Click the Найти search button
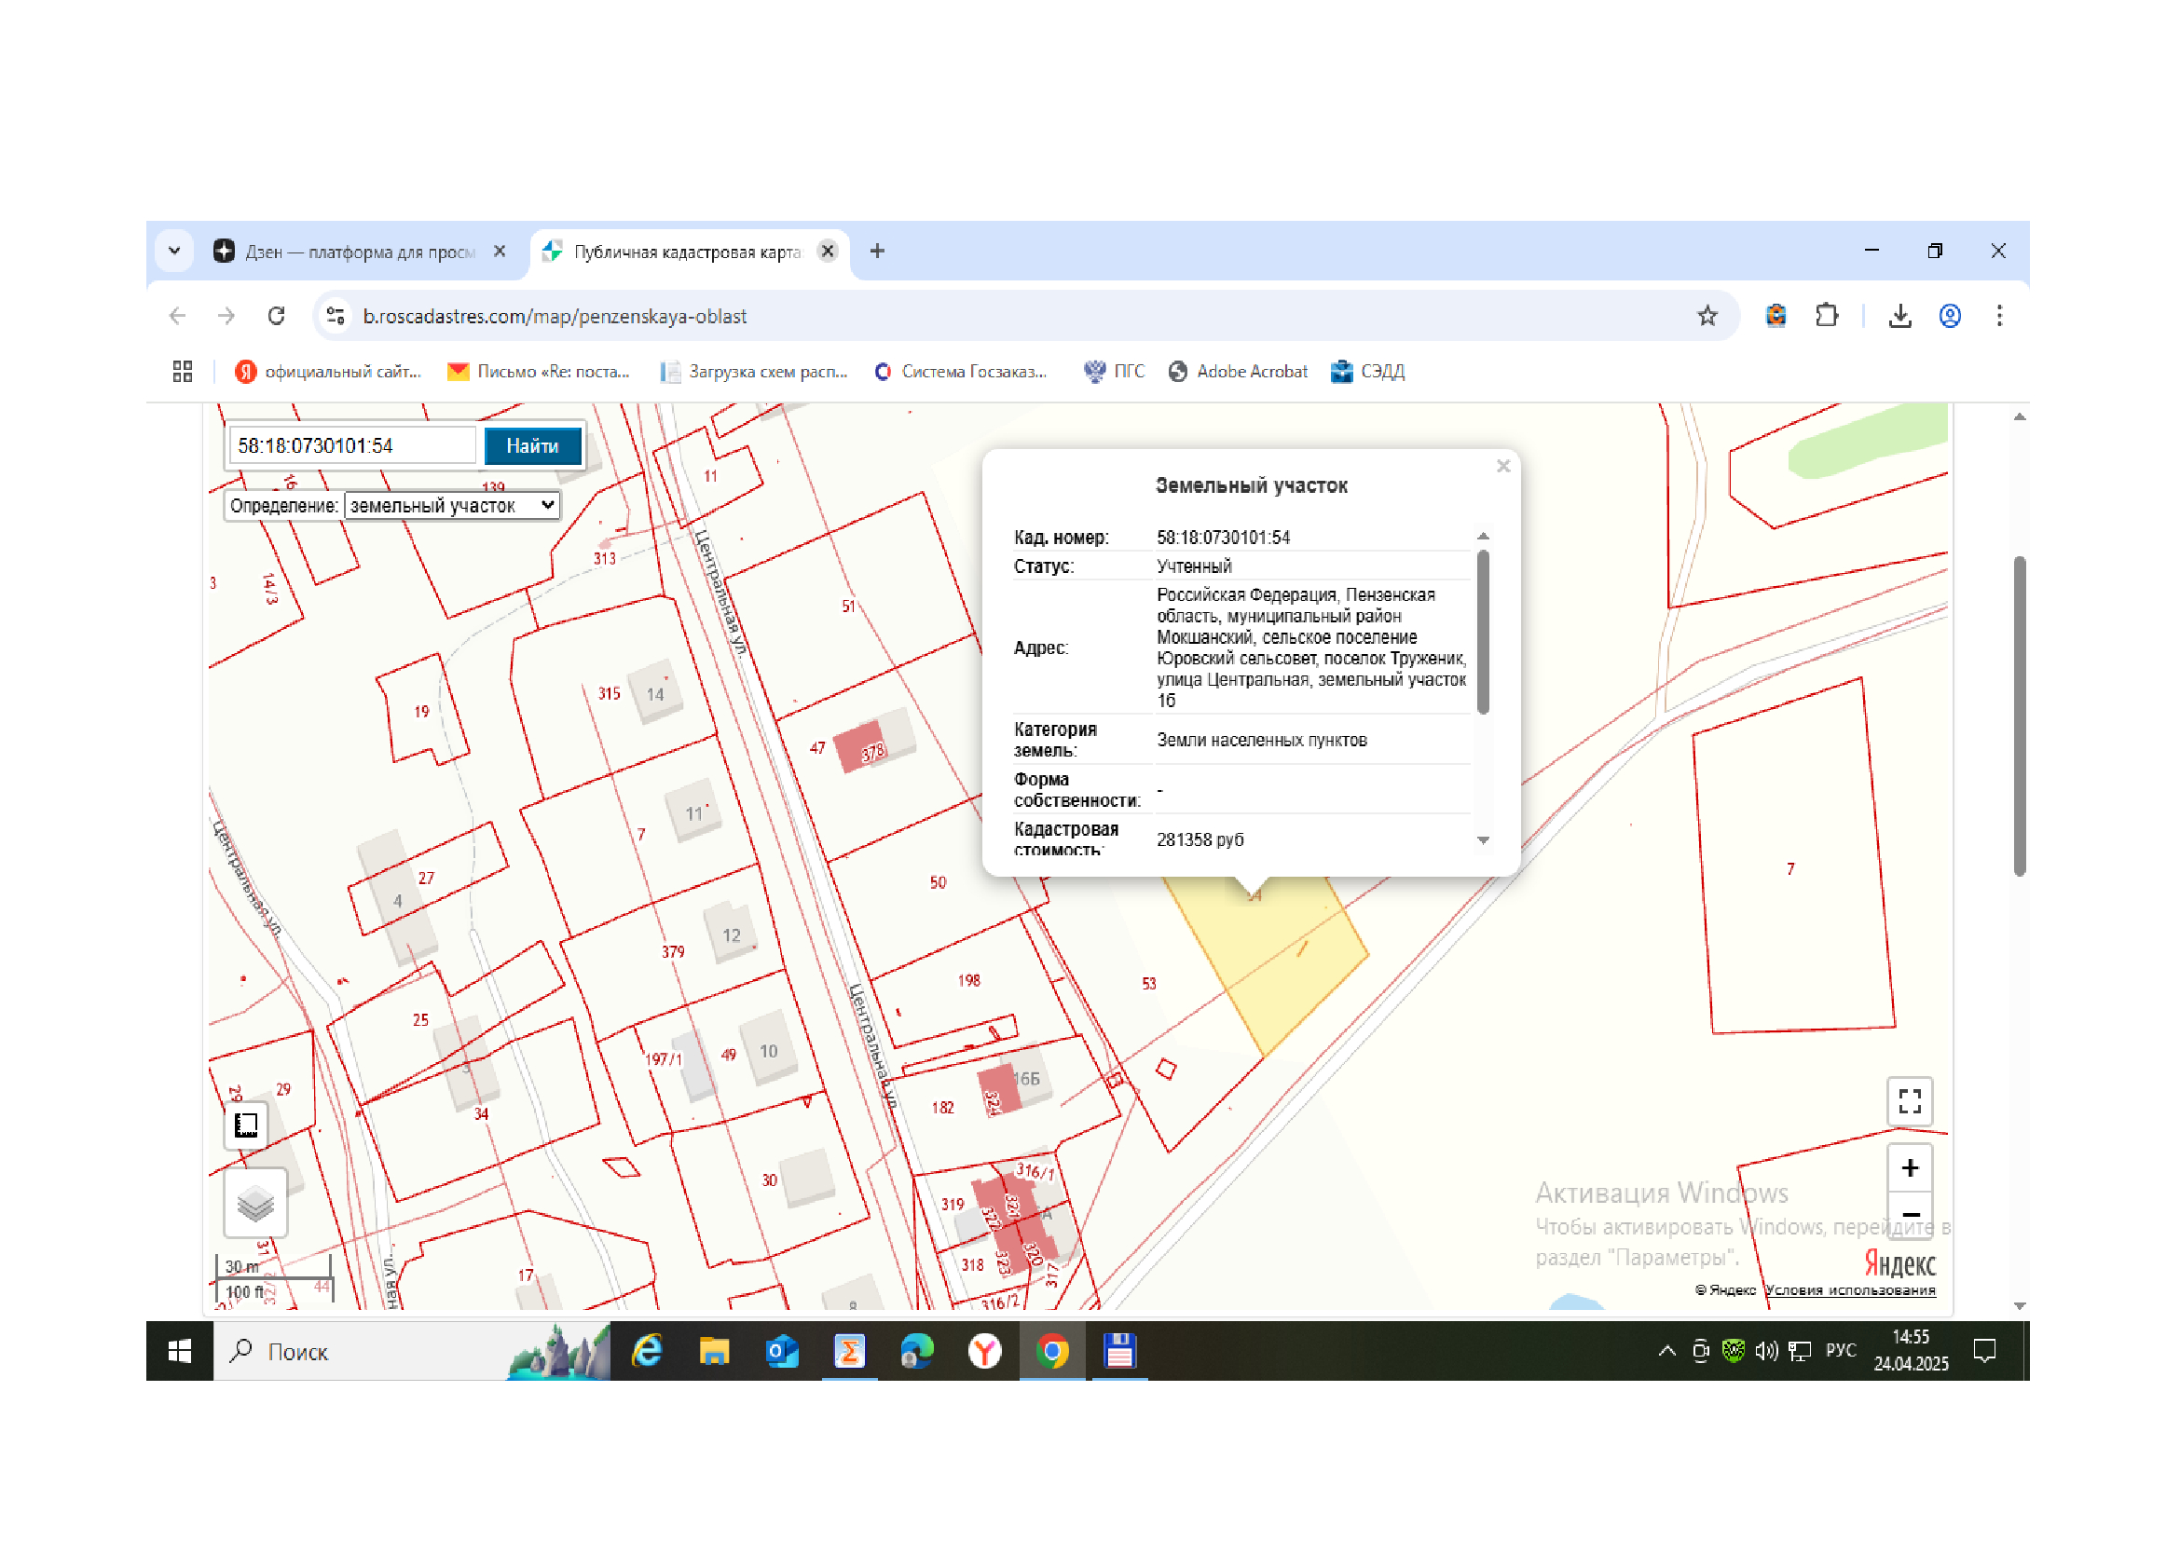Image resolution: width=2180 pixels, height=1541 pixels. point(533,446)
